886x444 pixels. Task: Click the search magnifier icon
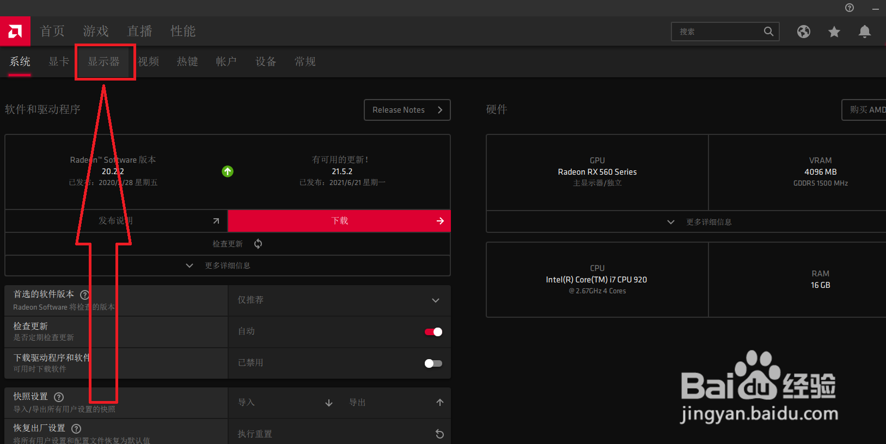768,32
